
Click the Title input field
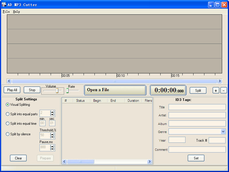[x=197, y=107]
